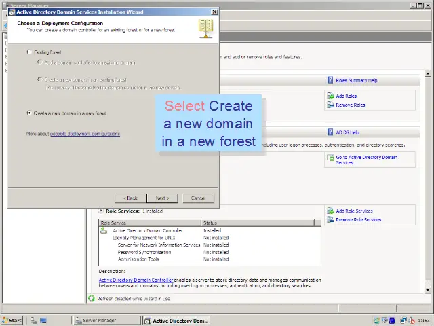
Task: Click the Active Directory Domain Controller row icon
Action: pos(104,230)
